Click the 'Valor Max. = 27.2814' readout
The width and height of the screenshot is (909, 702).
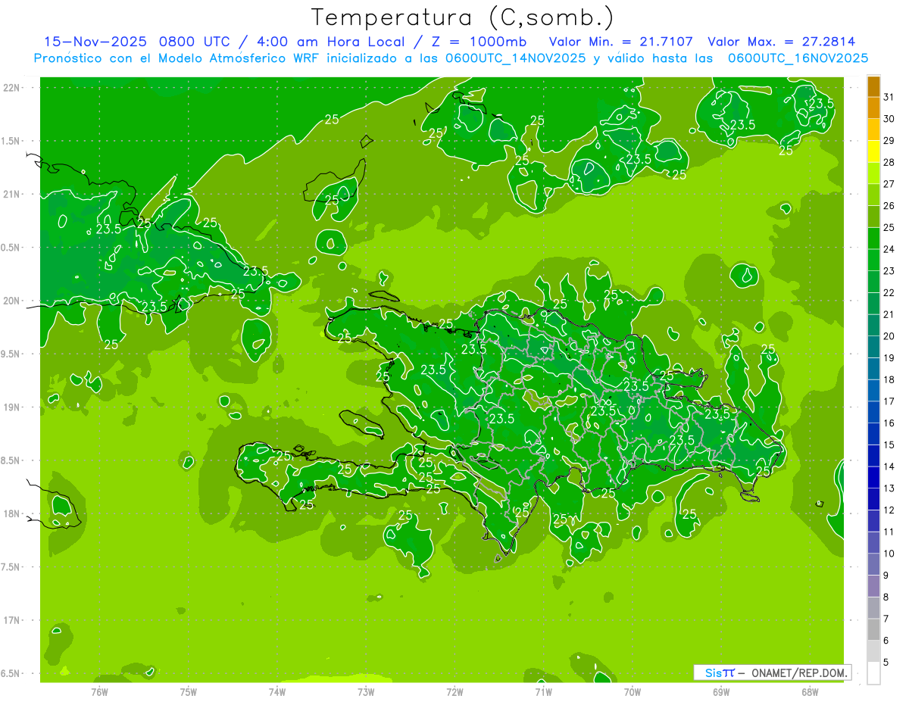[x=781, y=42]
